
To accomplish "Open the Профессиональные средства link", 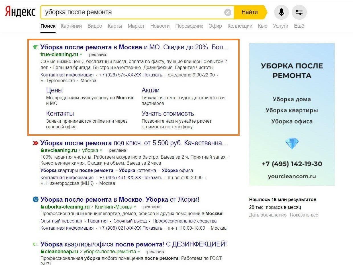I will pos(185,221).
